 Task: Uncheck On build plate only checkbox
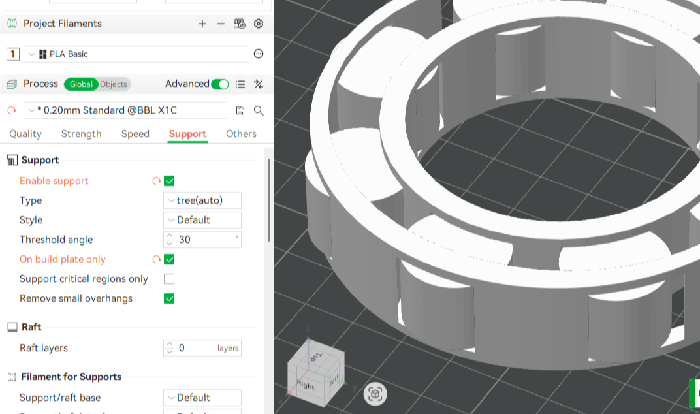pos(169,259)
